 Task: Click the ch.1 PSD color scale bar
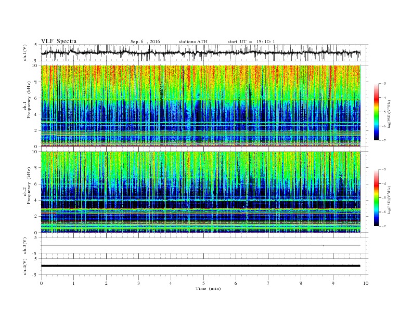377,112
